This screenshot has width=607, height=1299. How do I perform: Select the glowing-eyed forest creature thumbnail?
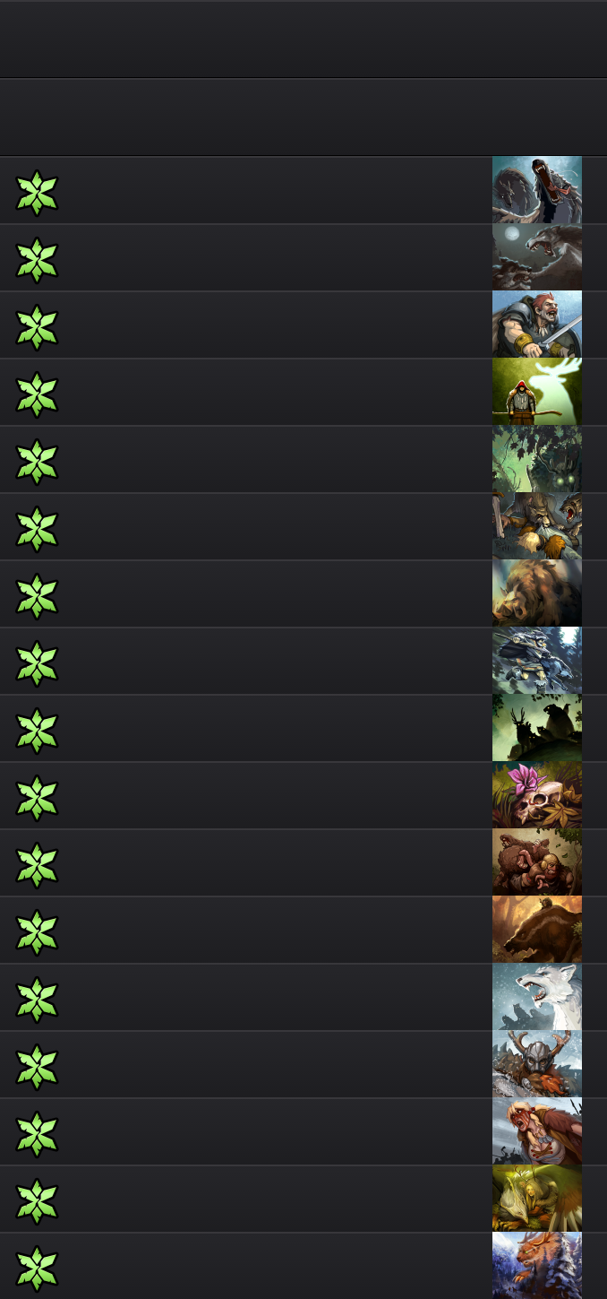coord(537,459)
